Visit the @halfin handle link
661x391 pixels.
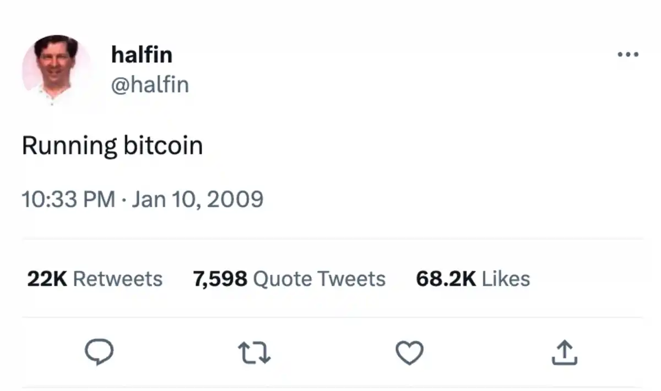150,85
